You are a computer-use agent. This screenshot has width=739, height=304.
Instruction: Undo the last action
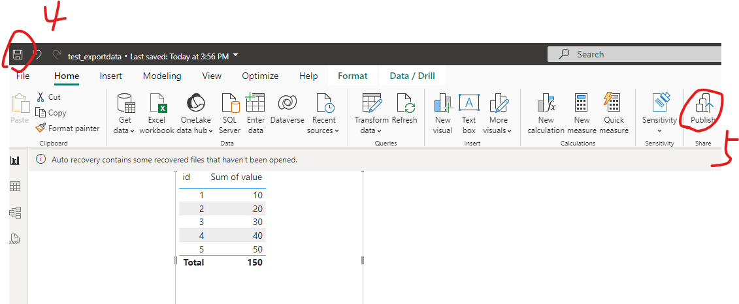[37, 55]
